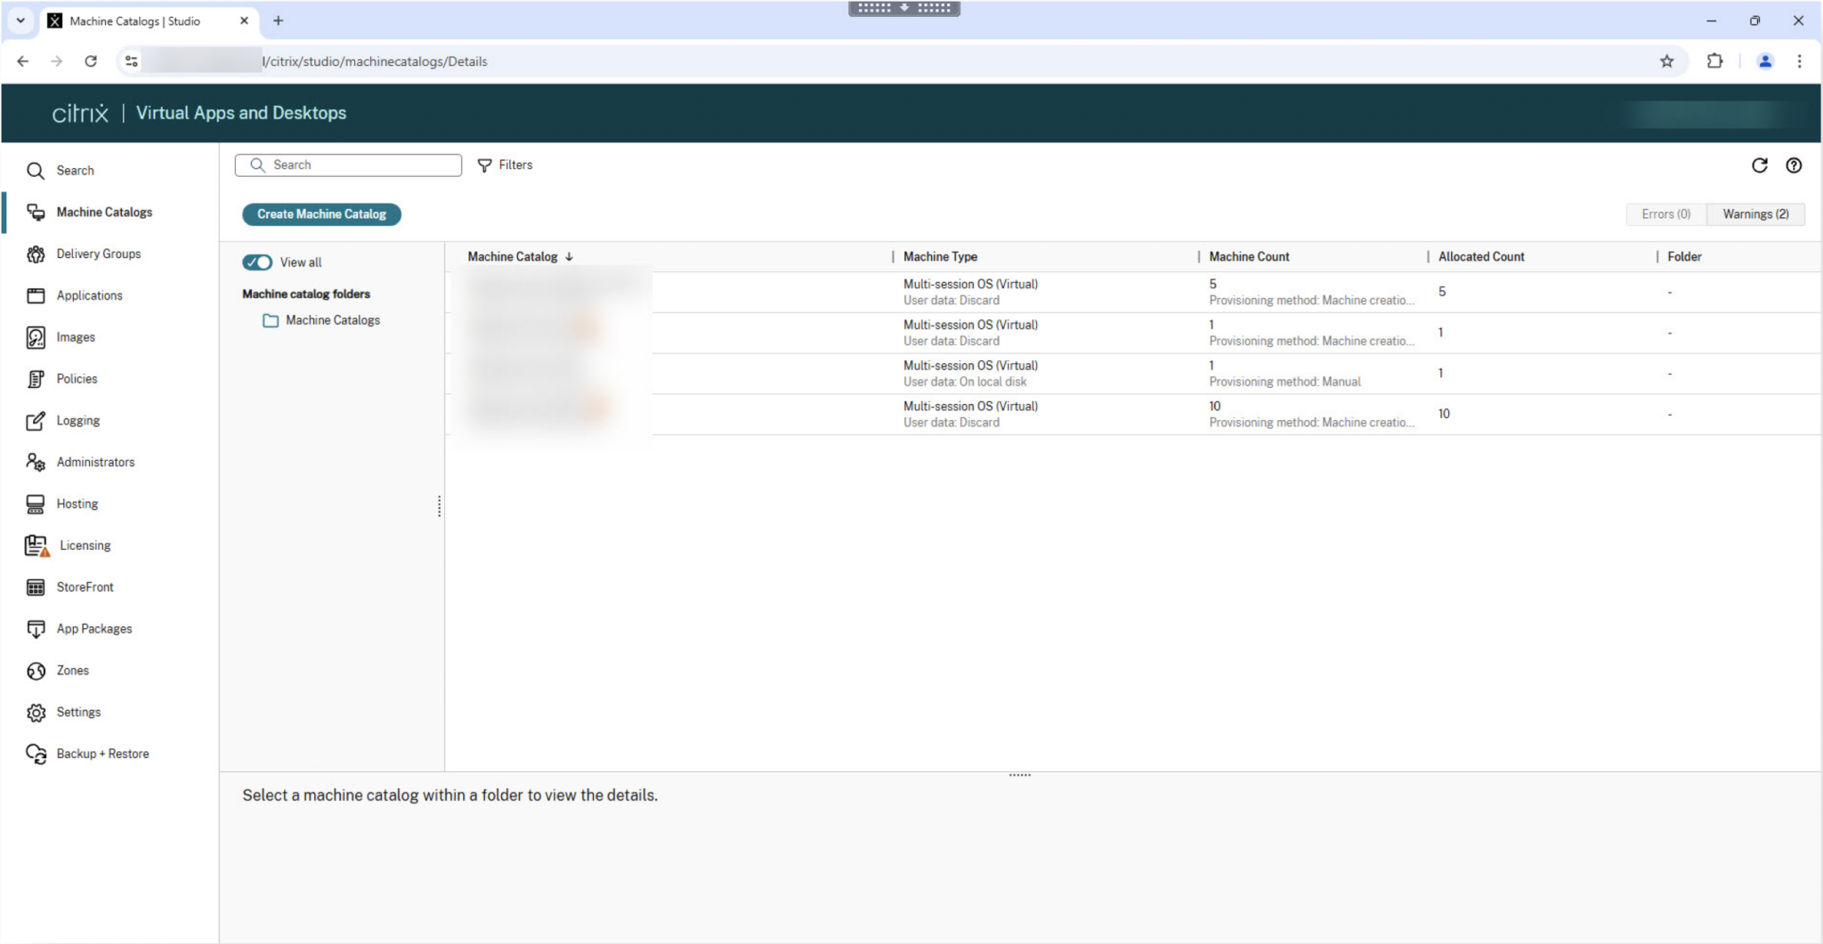This screenshot has width=1823, height=944.
Task: Open the Filters dropdown
Action: (x=505, y=165)
